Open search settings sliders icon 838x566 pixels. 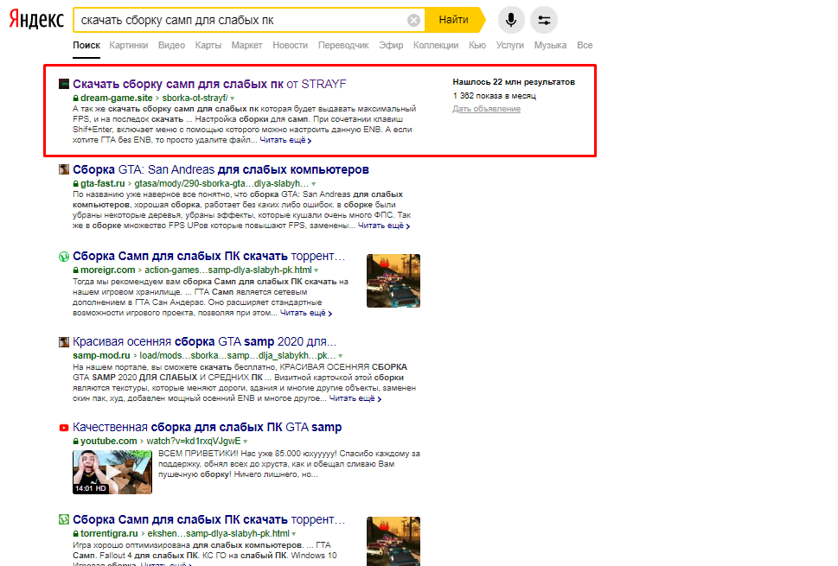point(544,20)
